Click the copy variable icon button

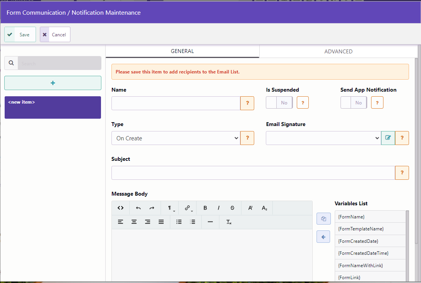point(323,218)
